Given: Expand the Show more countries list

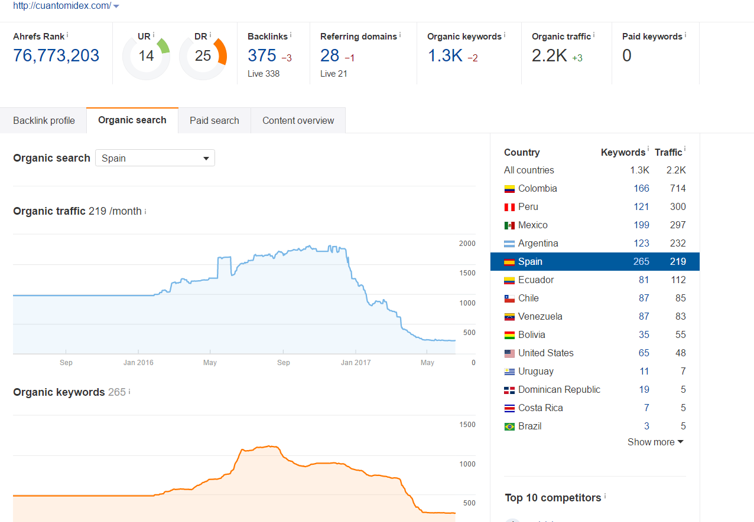Looking at the screenshot, I should (655, 442).
